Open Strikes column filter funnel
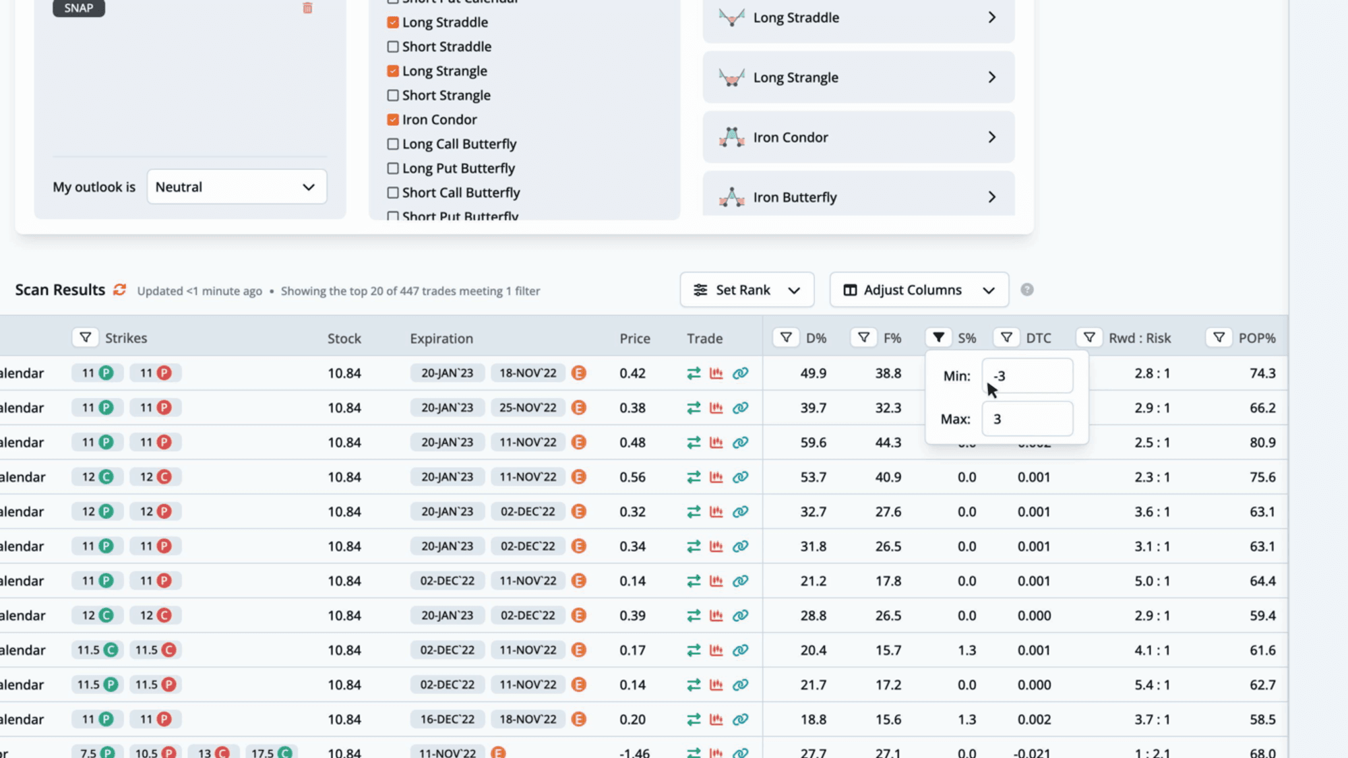The image size is (1348, 758). pos(86,338)
